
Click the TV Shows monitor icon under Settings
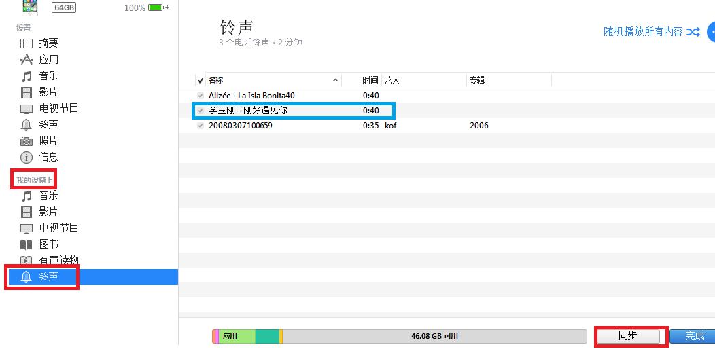click(x=27, y=109)
